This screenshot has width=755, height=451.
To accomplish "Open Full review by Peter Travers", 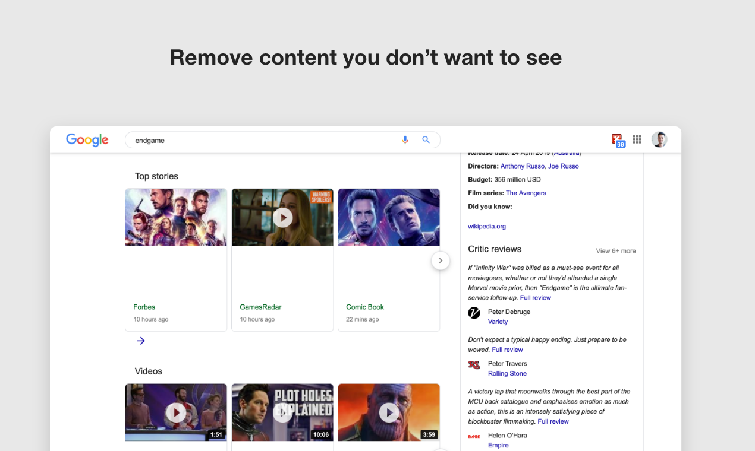I will tap(508, 350).
